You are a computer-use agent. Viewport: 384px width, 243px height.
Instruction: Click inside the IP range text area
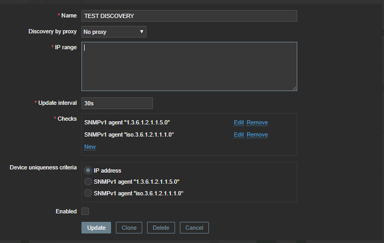click(189, 66)
